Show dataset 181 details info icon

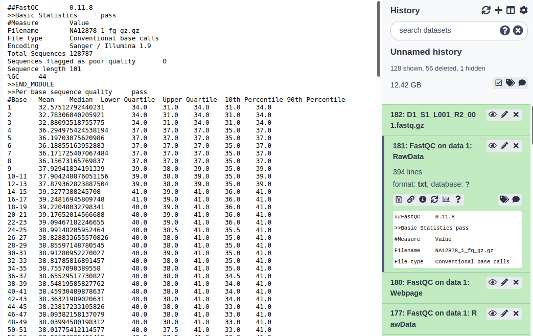423,199
